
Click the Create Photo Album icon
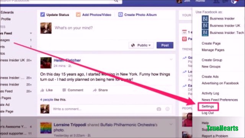click(x=120, y=15)
